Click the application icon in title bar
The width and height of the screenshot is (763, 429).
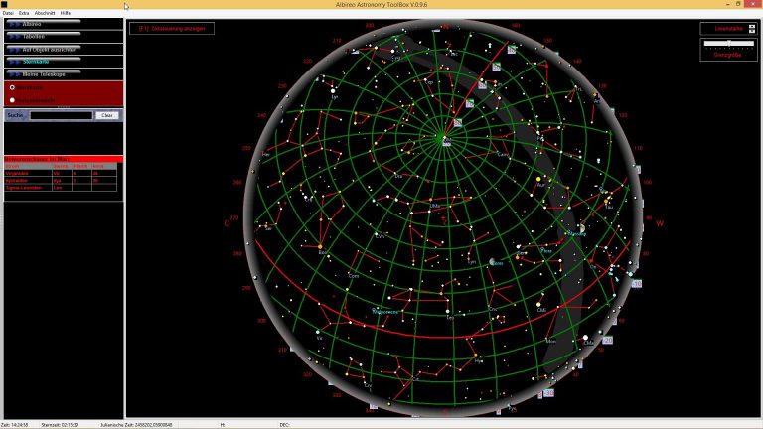4,4
